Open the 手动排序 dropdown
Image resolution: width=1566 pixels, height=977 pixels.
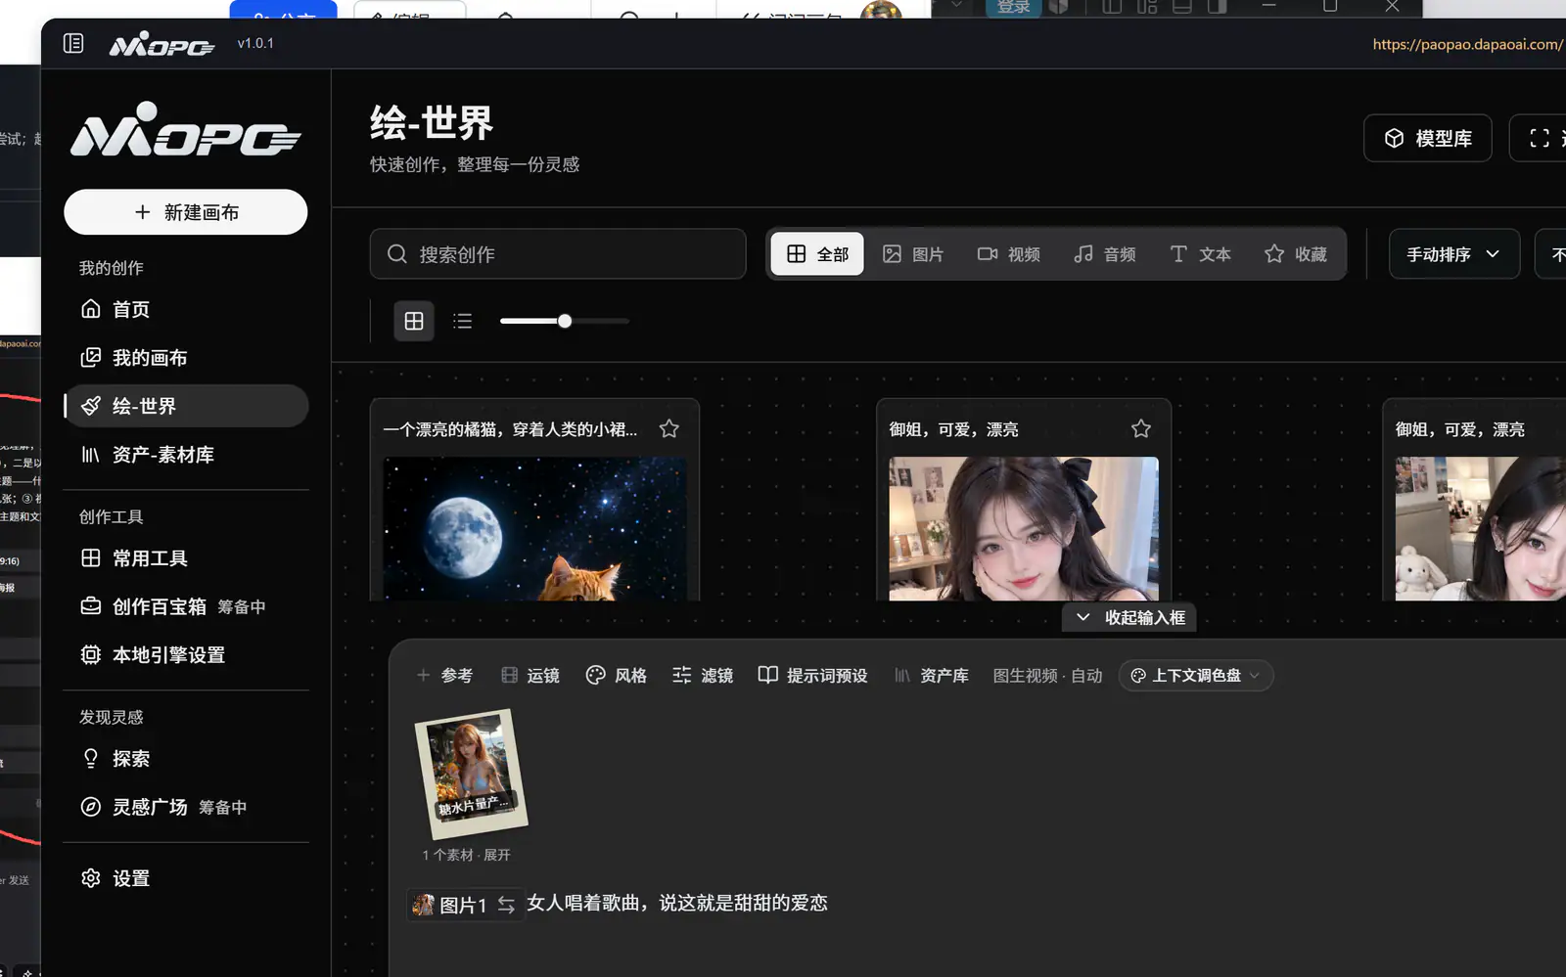[1454, 254]
